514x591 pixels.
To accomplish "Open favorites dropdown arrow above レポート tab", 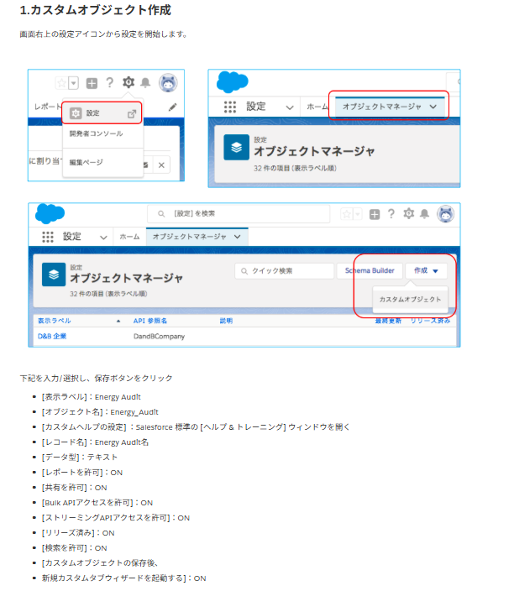I will (74, 83).
